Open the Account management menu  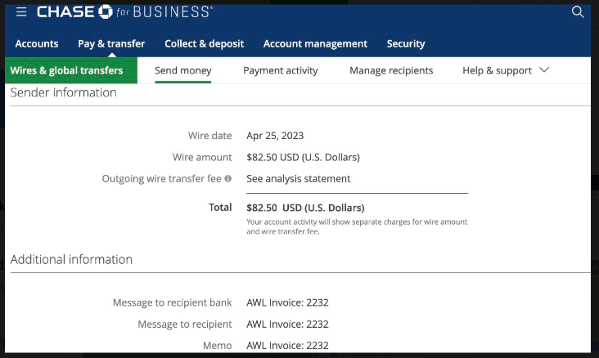tap(315, 43)
